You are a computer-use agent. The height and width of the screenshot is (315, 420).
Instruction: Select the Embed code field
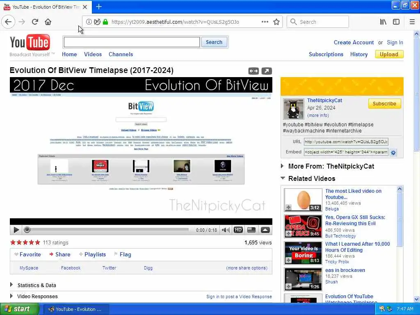click(346, 152)
